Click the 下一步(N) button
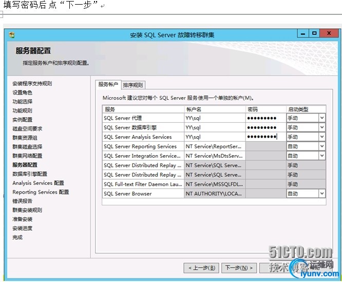 [239, 268]
